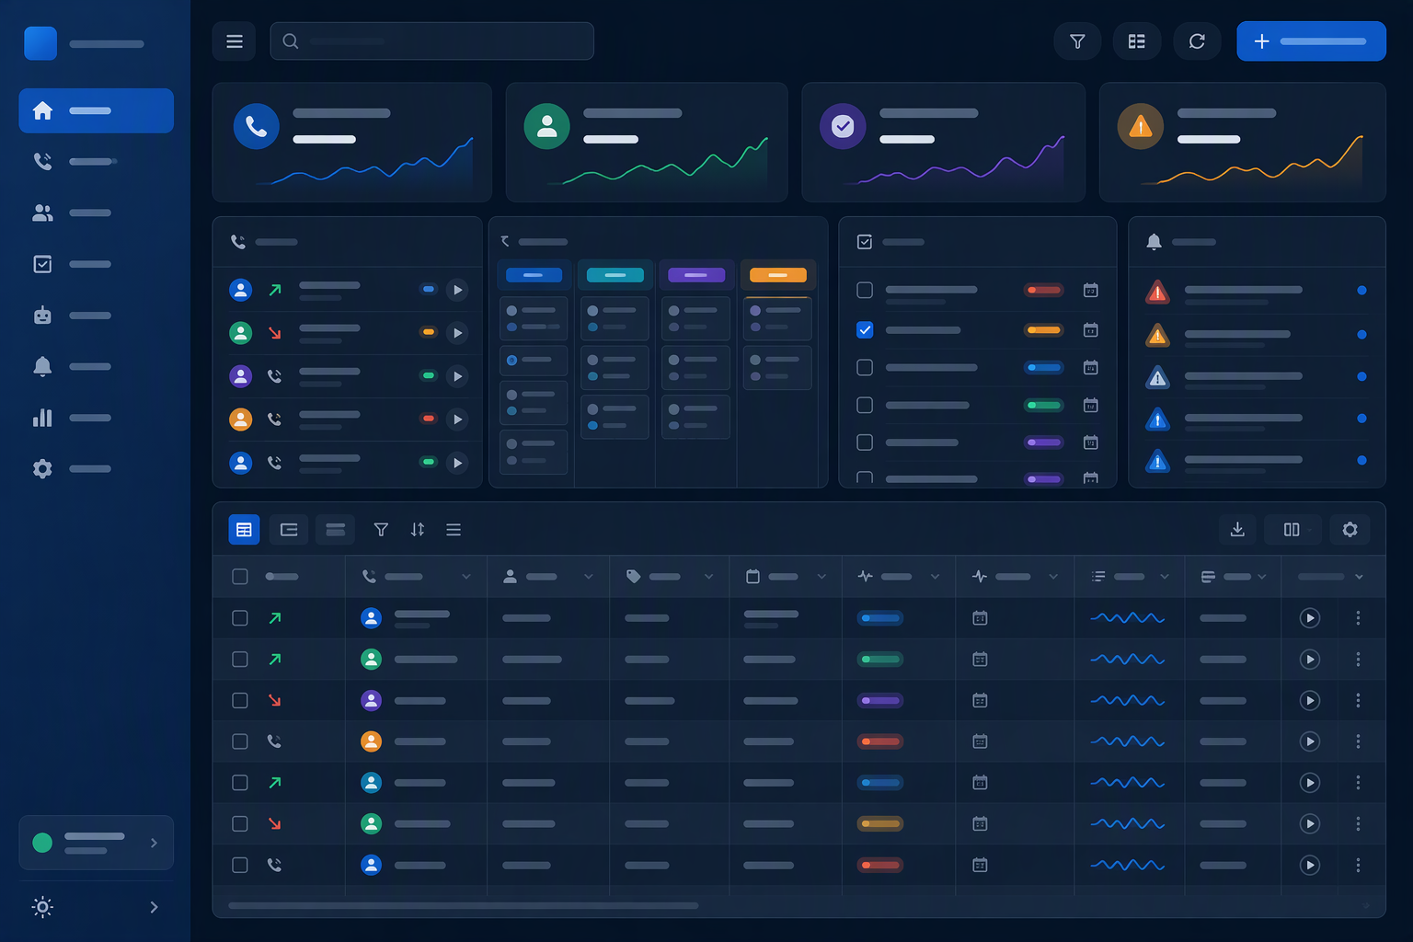Click the calendar icon on the checked task row
1413x942 pixels.
click(x=1090, y=329)
